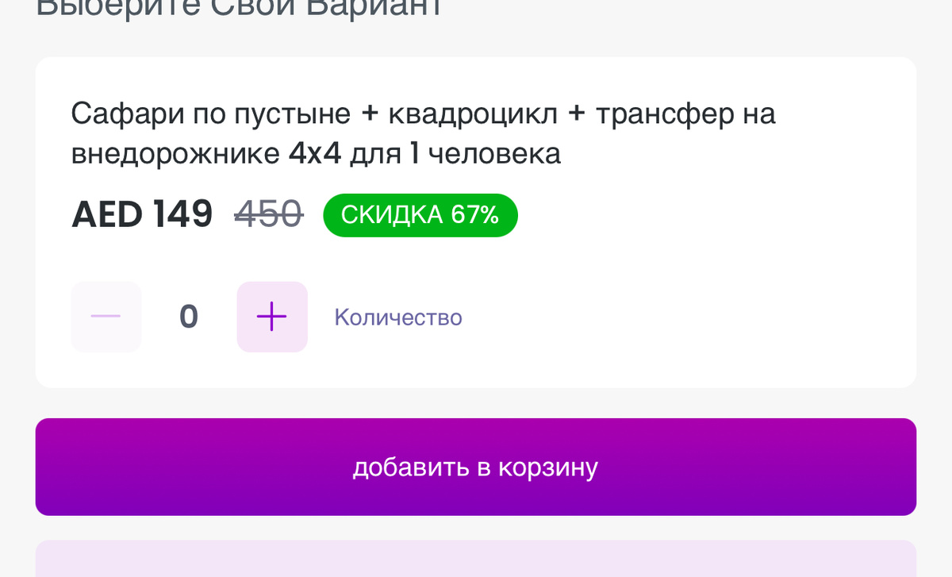
Task: Select the Количество quantity field
Action: point(398,317)
